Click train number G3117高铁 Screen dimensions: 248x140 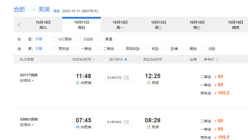tap(29, 75)
